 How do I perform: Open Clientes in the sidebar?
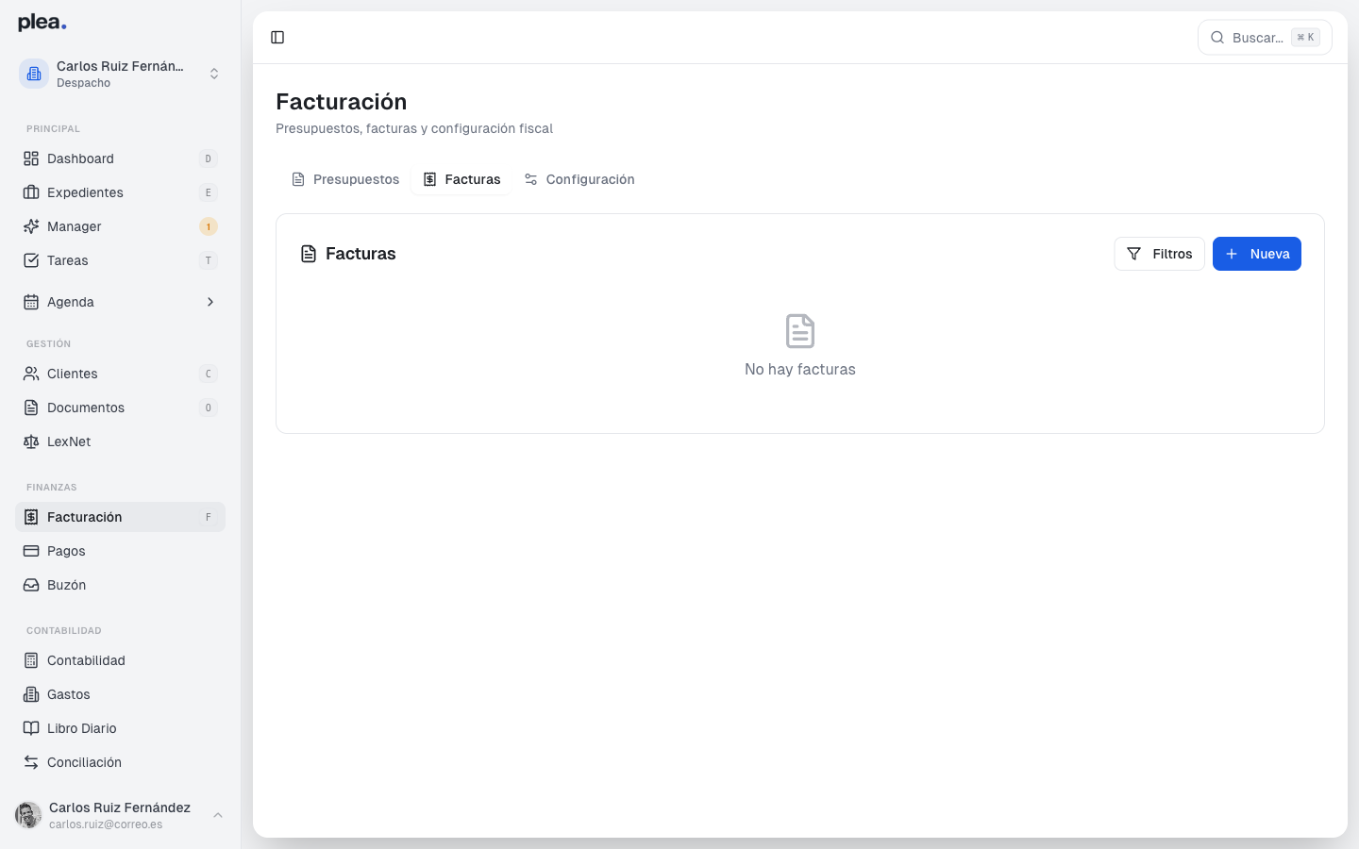click(x=120, y=374)
